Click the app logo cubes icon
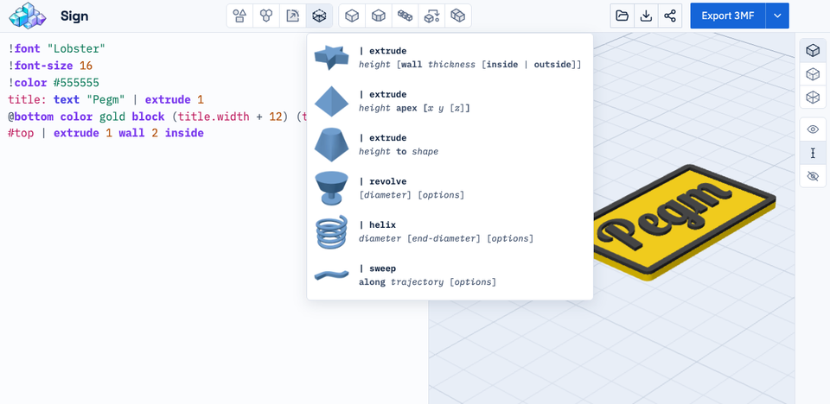Viewport: 830px width, 404px height. [x=28, y=16]
